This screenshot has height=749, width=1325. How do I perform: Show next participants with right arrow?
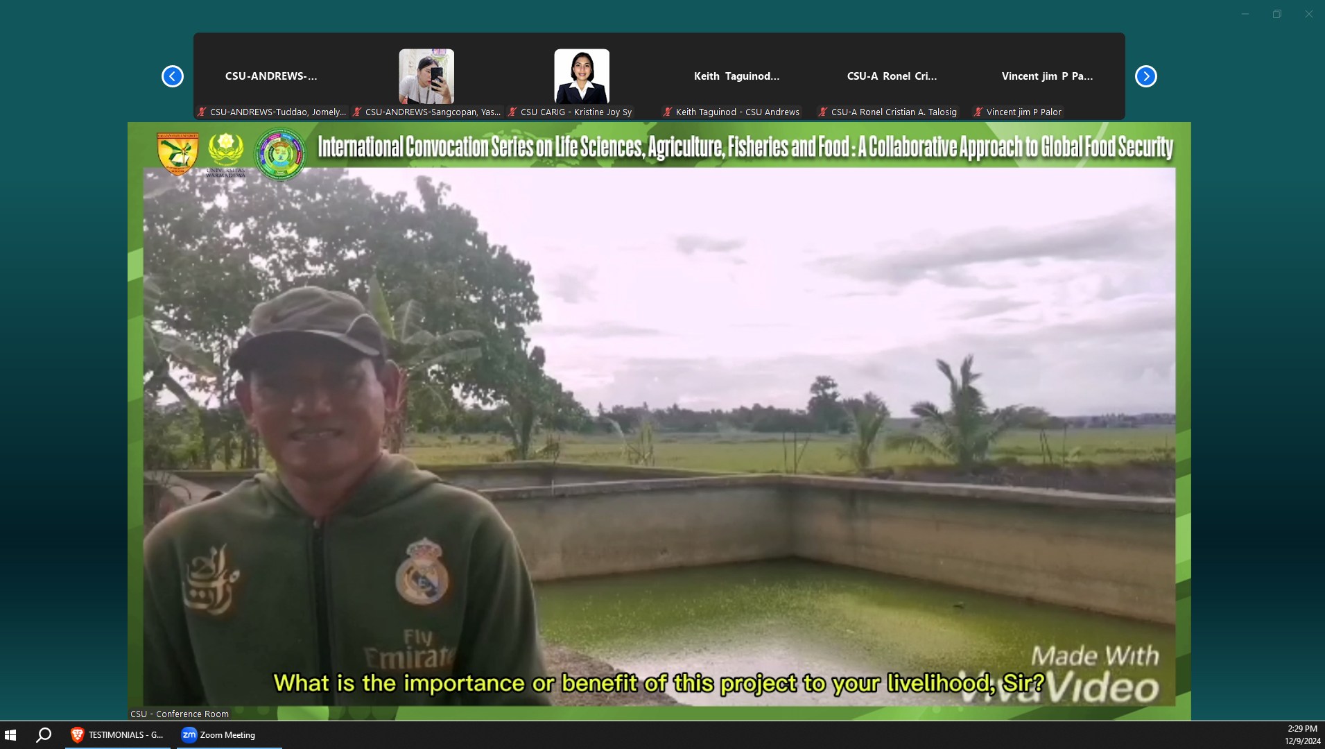click(x=1145, y=76)
